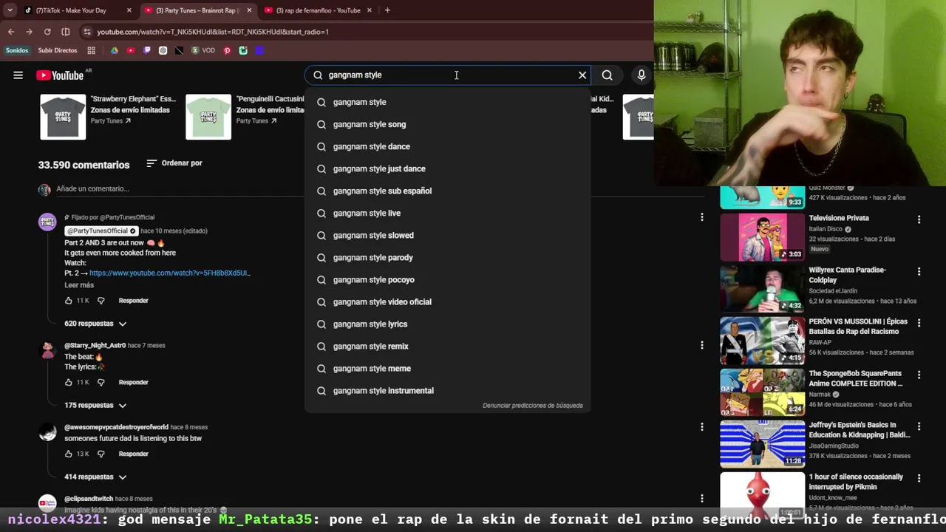This screenshot has height=532, width=946.
Task: Open the VOD bookmark
Action: 203,50
